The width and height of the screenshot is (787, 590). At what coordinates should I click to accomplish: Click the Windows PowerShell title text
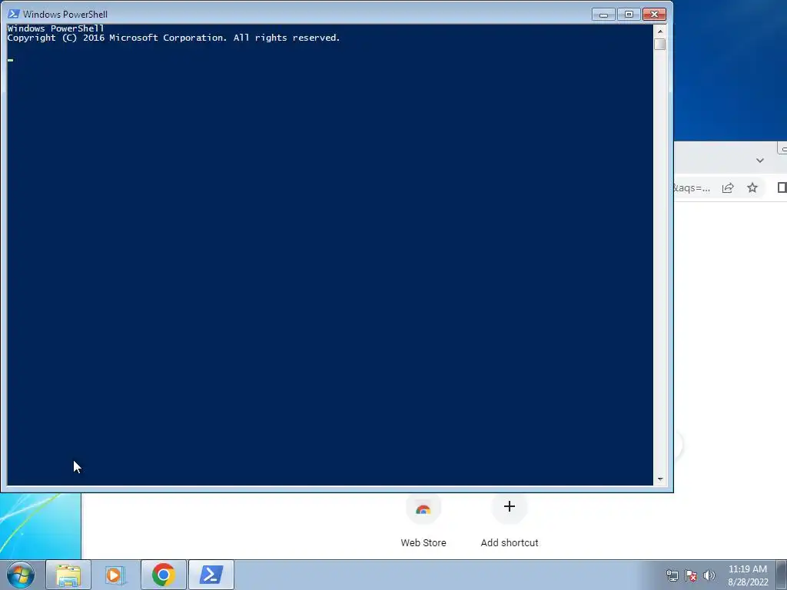[x=65, y=15]
